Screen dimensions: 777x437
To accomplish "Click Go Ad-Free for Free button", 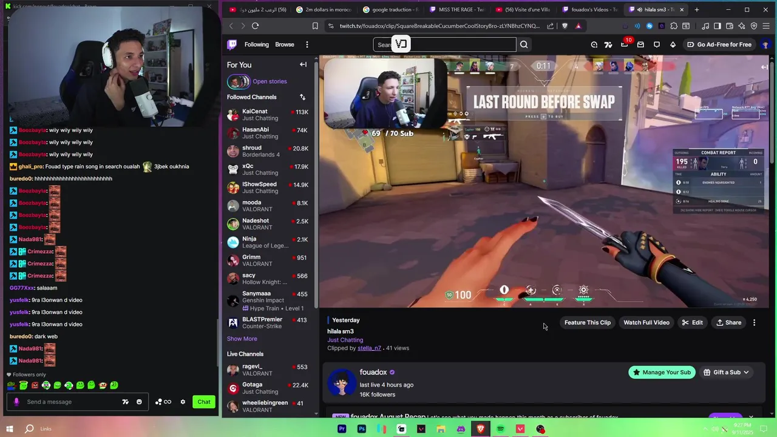I will 719,44.
